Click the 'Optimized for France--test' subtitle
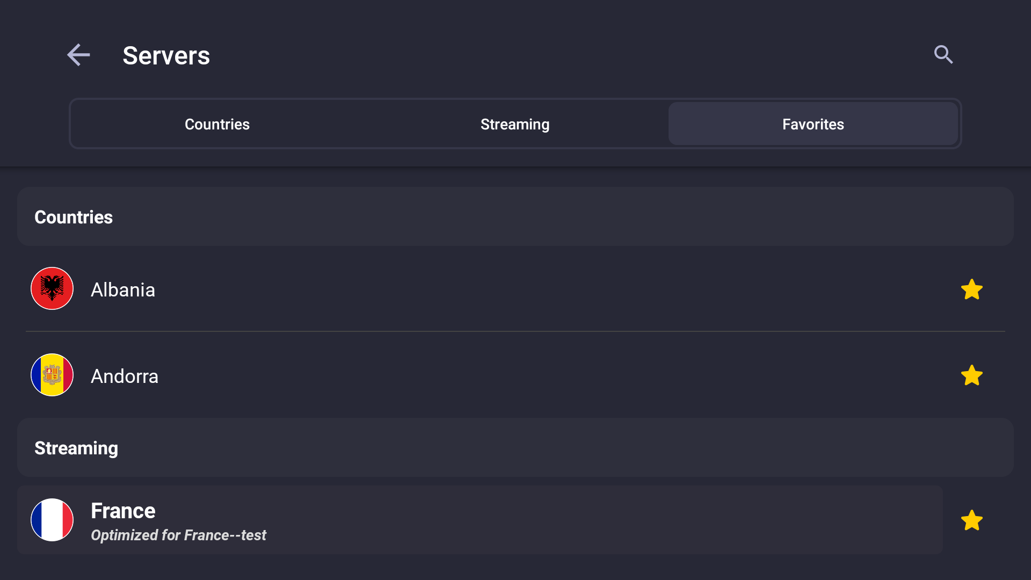1031x580 pixels. [178, 535]
